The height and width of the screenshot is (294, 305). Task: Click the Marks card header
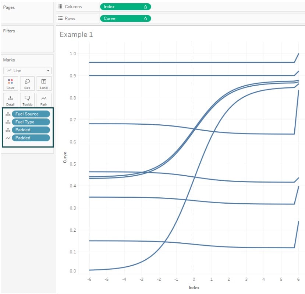point(9,60)
